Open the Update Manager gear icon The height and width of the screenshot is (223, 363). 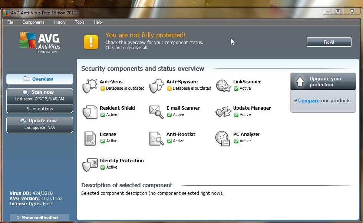[x=223, y=112]
